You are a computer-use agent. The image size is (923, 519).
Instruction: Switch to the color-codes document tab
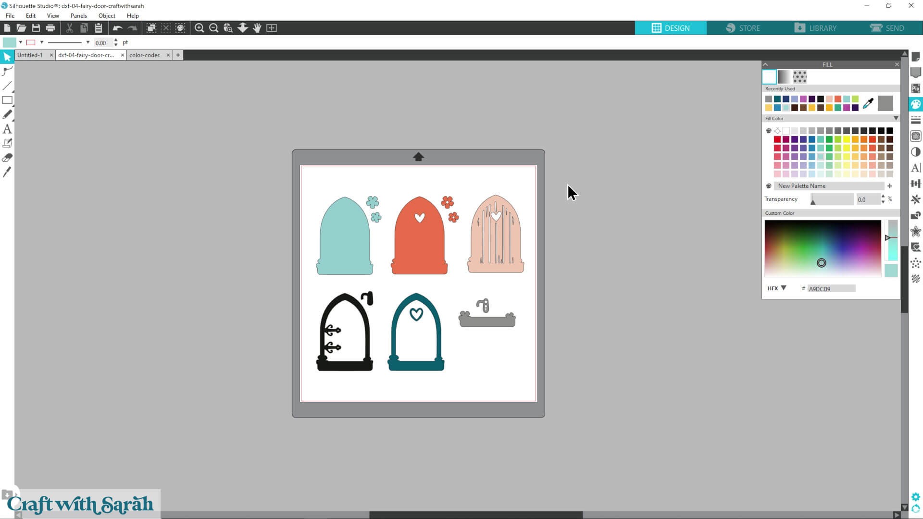click(144, 55)
